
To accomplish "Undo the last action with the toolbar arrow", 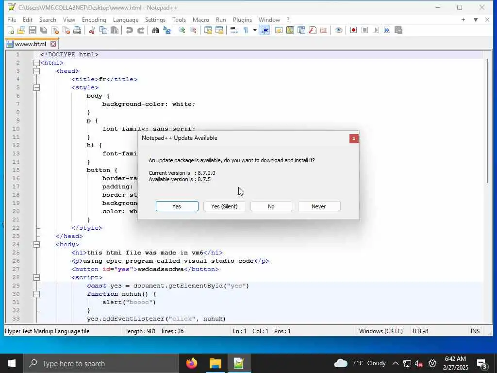I will tap(129, 31).
